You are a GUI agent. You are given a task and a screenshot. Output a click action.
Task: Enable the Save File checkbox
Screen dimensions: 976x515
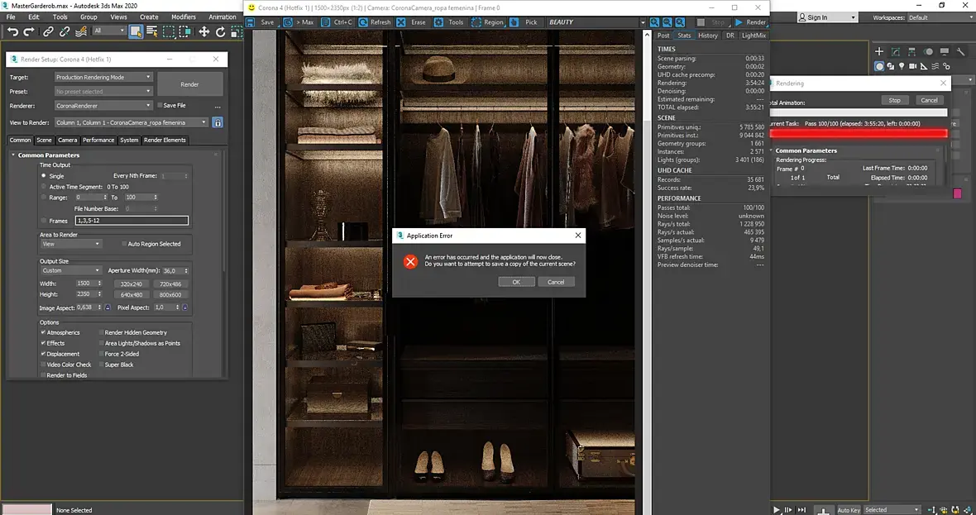click(x=160, y=106)
